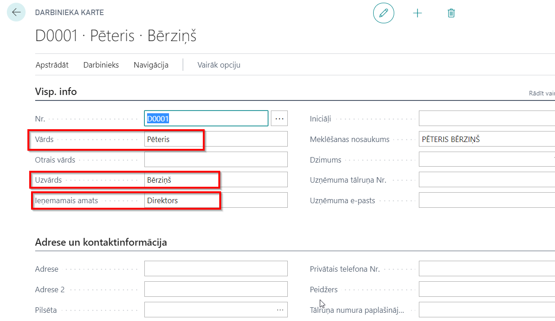Image resolution: width=555 pixels, height=321 pixels.
Task: Click the Uzņēmuma e-pasts field
Action: [x=487, y=200]
